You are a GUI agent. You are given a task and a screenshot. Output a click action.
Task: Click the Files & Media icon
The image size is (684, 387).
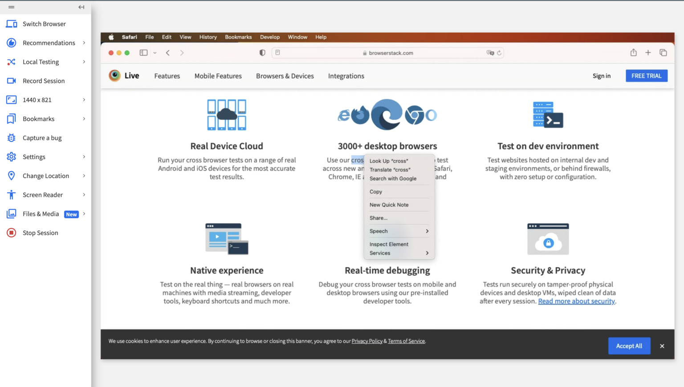pyautogui.click(x=12, y=214)
